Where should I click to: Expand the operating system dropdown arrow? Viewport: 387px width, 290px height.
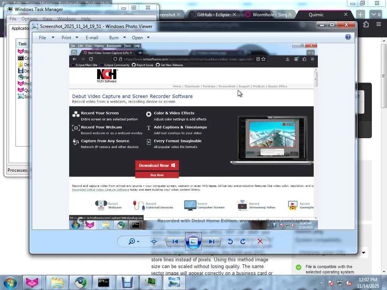pyautogui.click(x=364, y=253)
